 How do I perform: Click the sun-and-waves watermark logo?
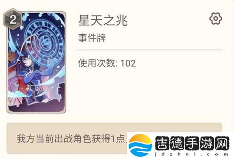[x=140, y=145]
